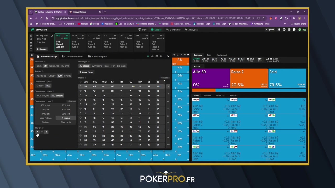Expand hidden bookmarks with the double chevron
The height and width of the screenshot is (188, 335).
pos(285,24)
